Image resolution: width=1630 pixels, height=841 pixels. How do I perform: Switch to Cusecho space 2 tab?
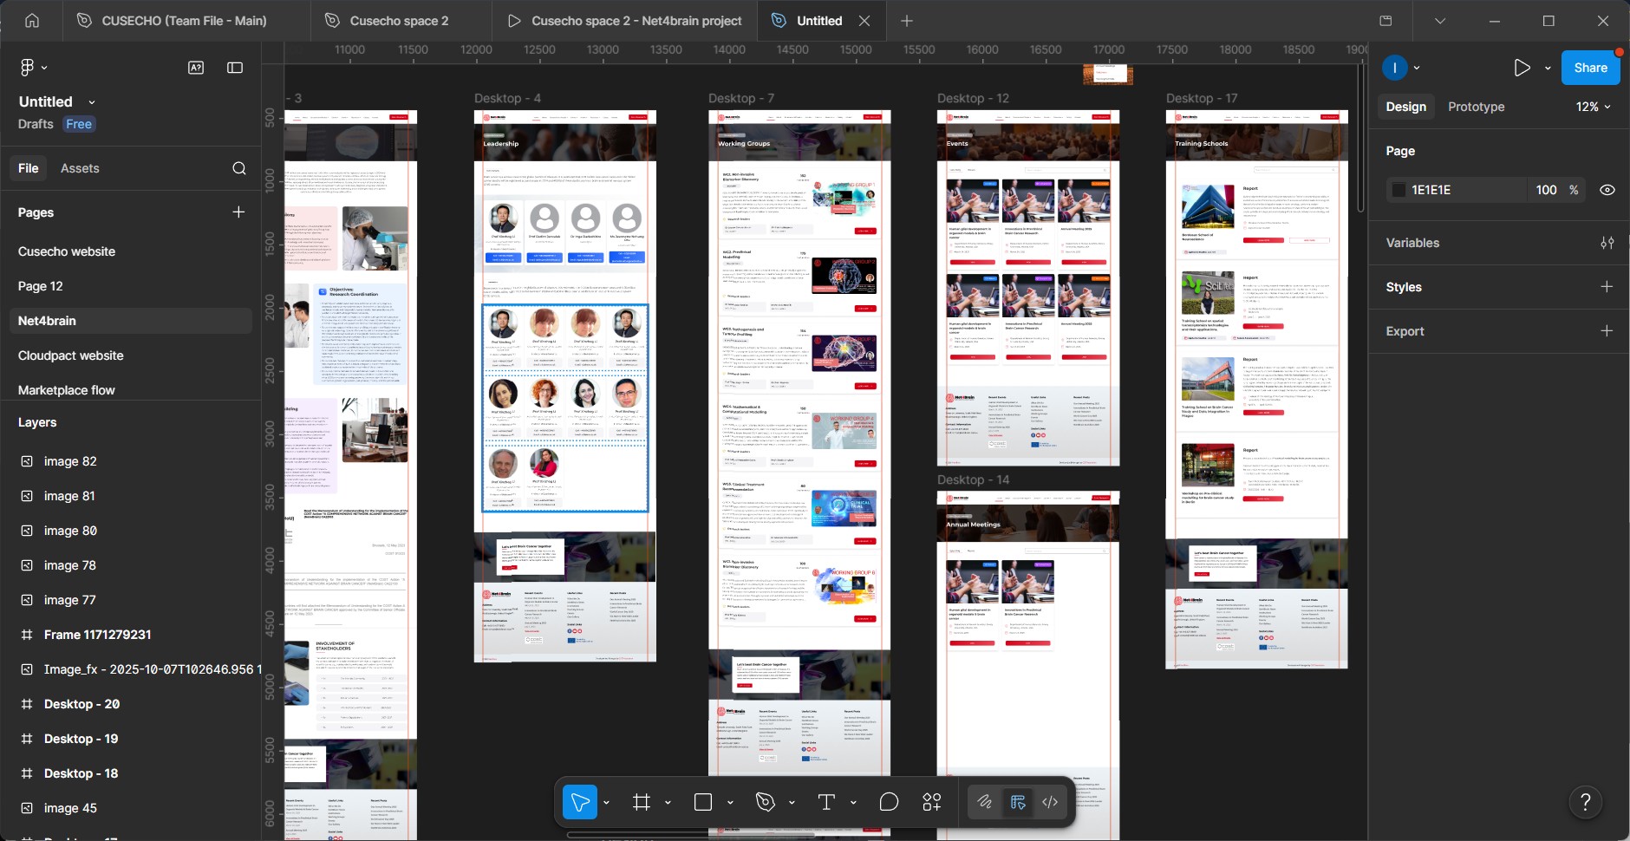[x=401, y=21]
